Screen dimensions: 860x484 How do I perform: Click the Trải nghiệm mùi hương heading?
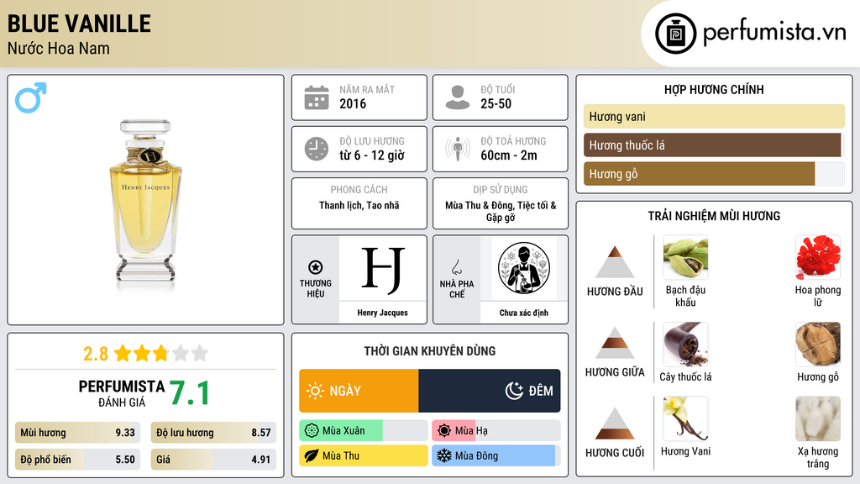[x=714, y=216]
